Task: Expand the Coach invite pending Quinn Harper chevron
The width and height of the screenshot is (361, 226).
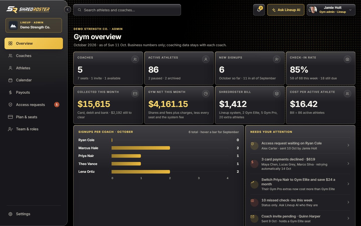Action: tap(348, 218)
